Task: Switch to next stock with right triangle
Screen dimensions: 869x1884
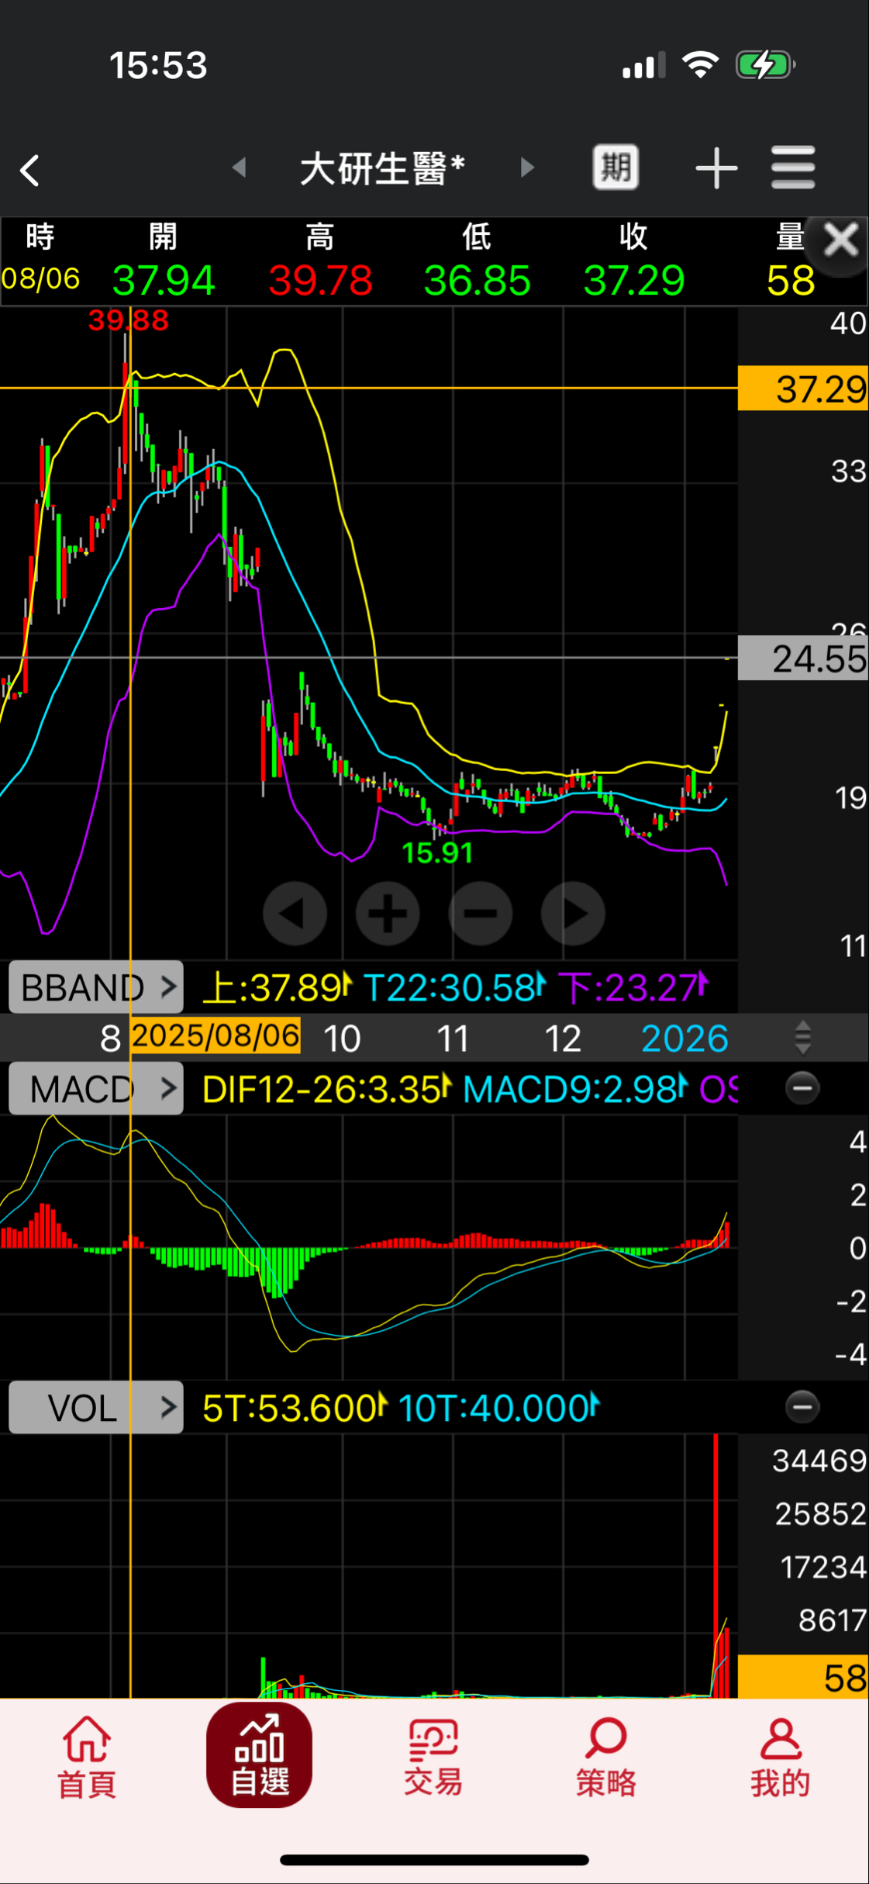Action: pyautogui.click(x=527, y=168)
